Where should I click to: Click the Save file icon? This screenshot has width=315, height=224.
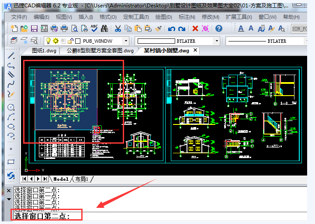(x=33, y=28)
